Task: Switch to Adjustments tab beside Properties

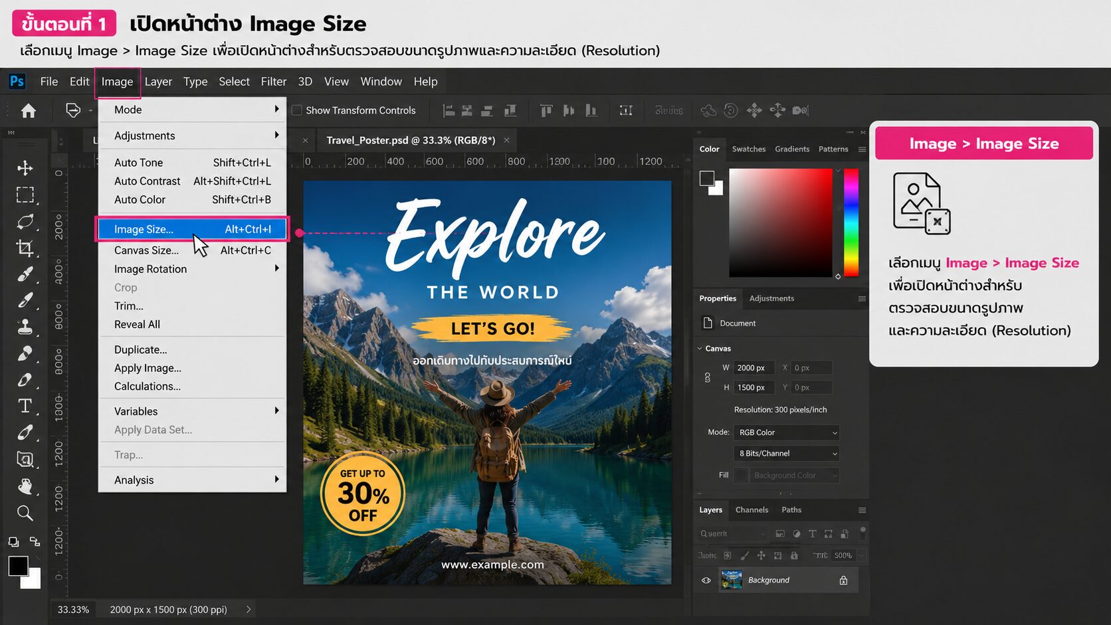Action: 771,299
